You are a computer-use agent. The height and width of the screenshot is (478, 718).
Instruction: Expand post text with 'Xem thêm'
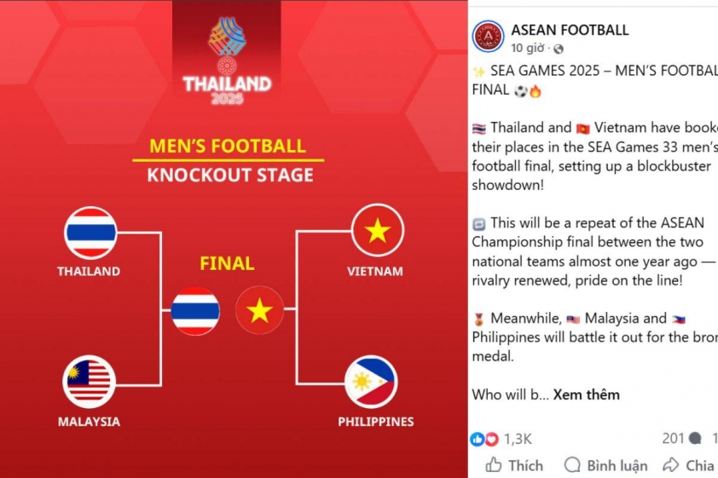click(x=587, y=394)
